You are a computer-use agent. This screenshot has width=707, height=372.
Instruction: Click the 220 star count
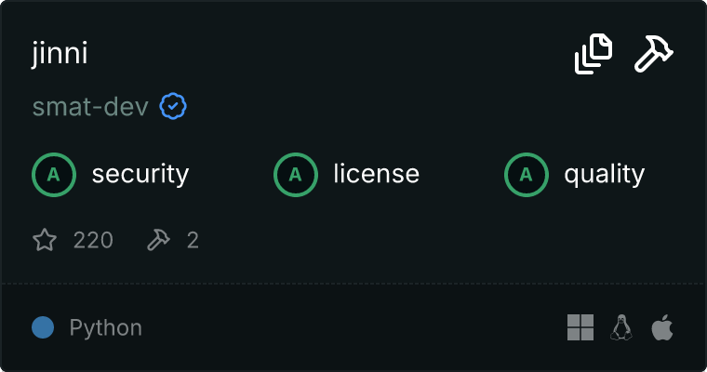click(93, 241)
